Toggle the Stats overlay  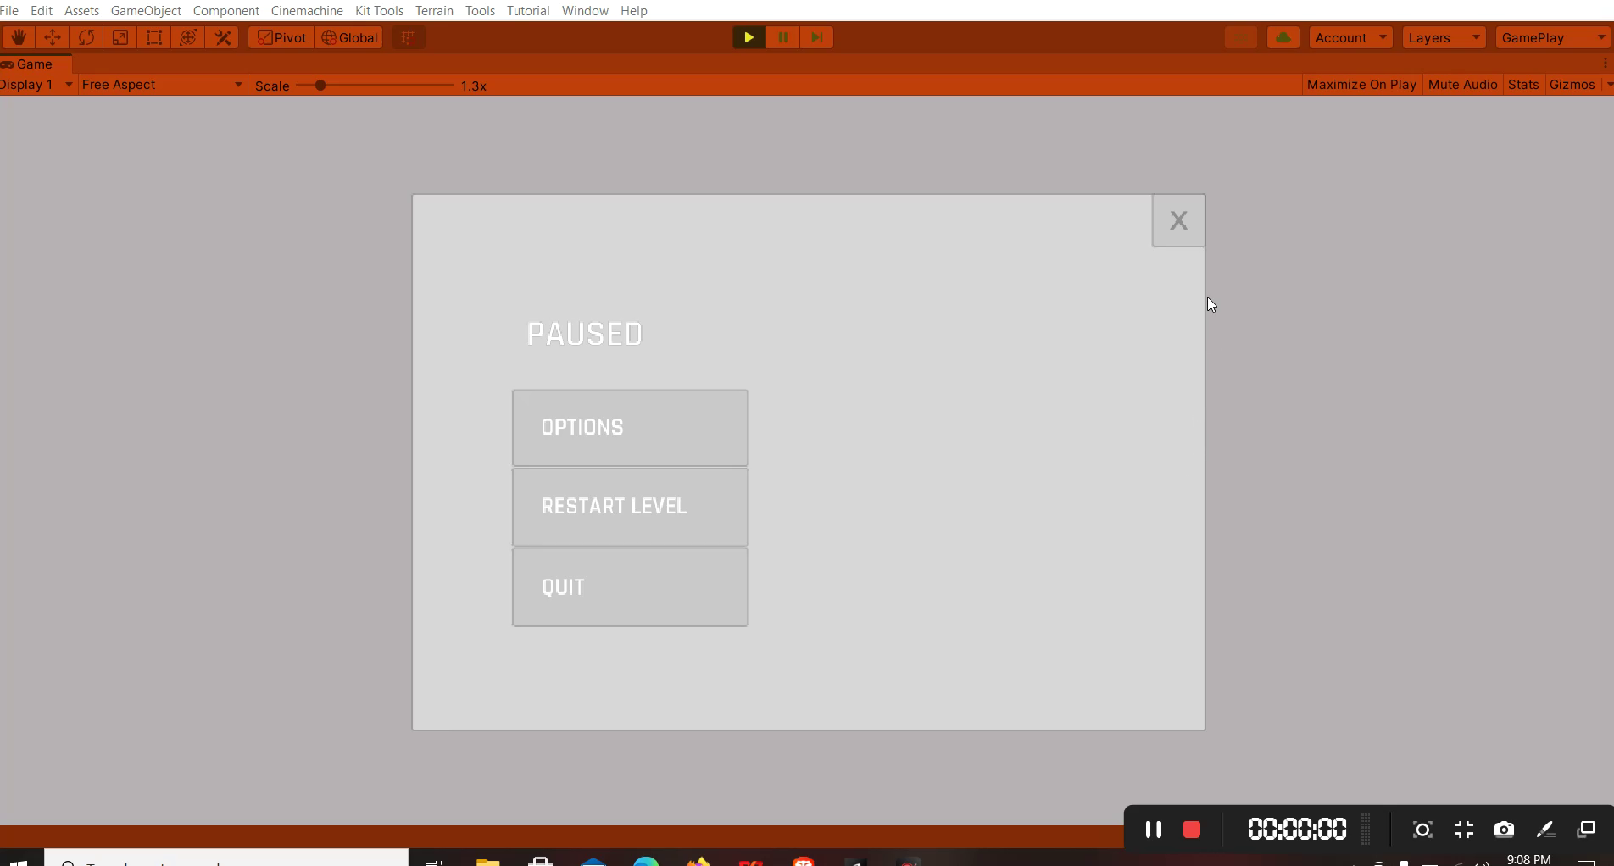tap(1522, 85)
